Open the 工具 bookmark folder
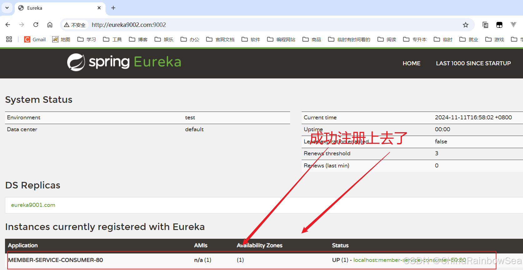Screen dimensions: 523x270 pyautogui.click(x=113, y=39)
